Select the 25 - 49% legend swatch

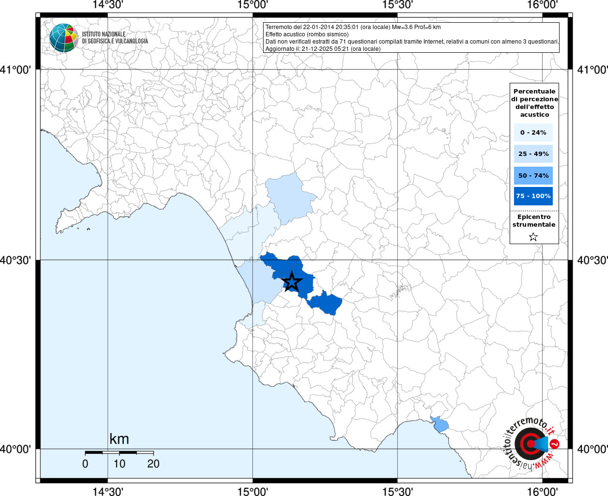533,154
